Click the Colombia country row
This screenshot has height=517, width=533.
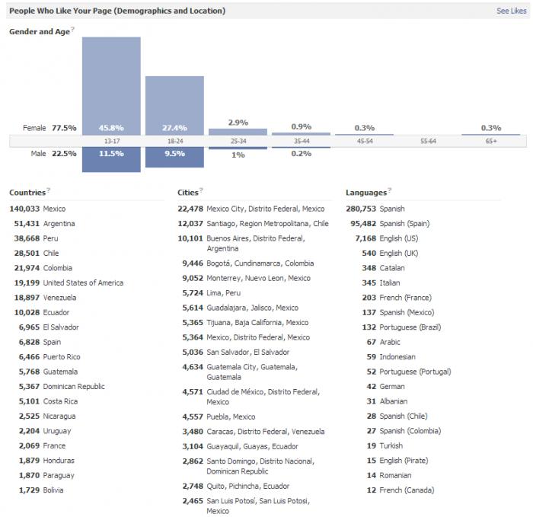coord(43,268)
